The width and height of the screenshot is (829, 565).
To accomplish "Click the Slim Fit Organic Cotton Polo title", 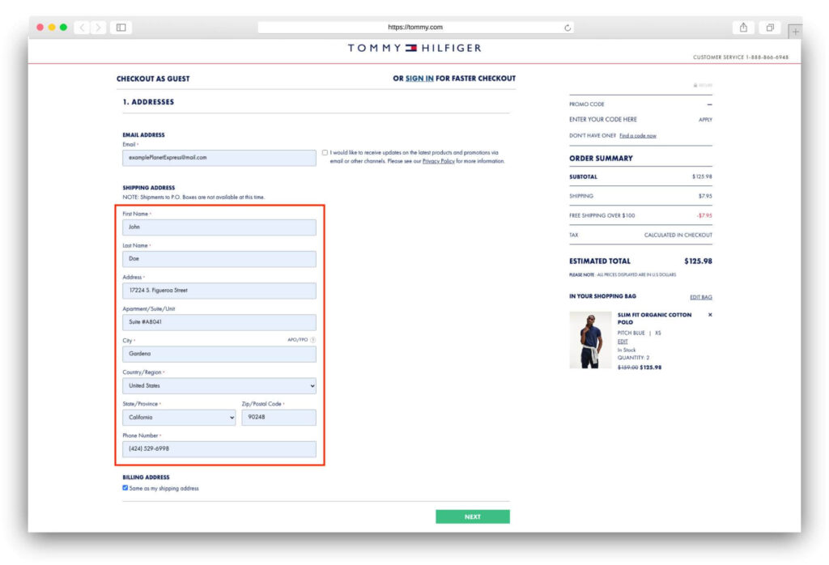I will coord(654,319).
